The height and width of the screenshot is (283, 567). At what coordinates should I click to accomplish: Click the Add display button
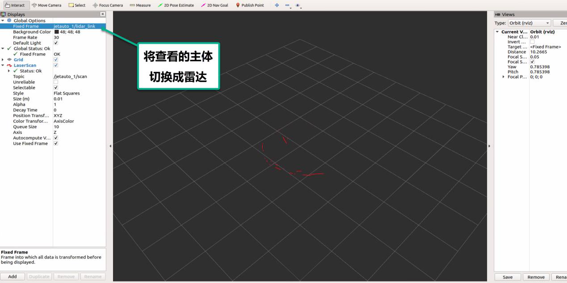click(13, 277)
